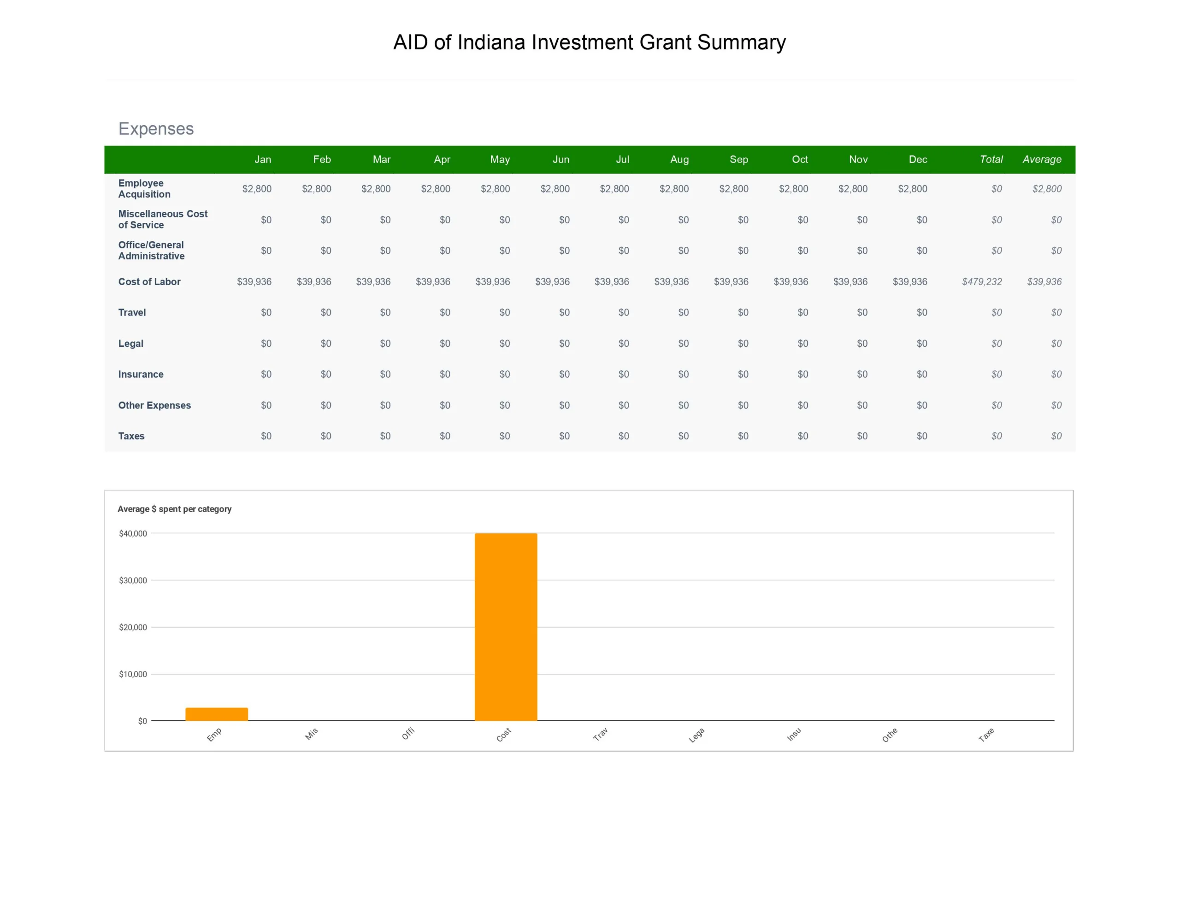Select the '$40,000' y-axis label

point(133,533)
